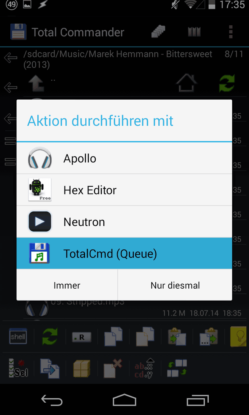Open the Android recent apps button
Viewport: 249px width, 415px height.
[x=198, y=400]
